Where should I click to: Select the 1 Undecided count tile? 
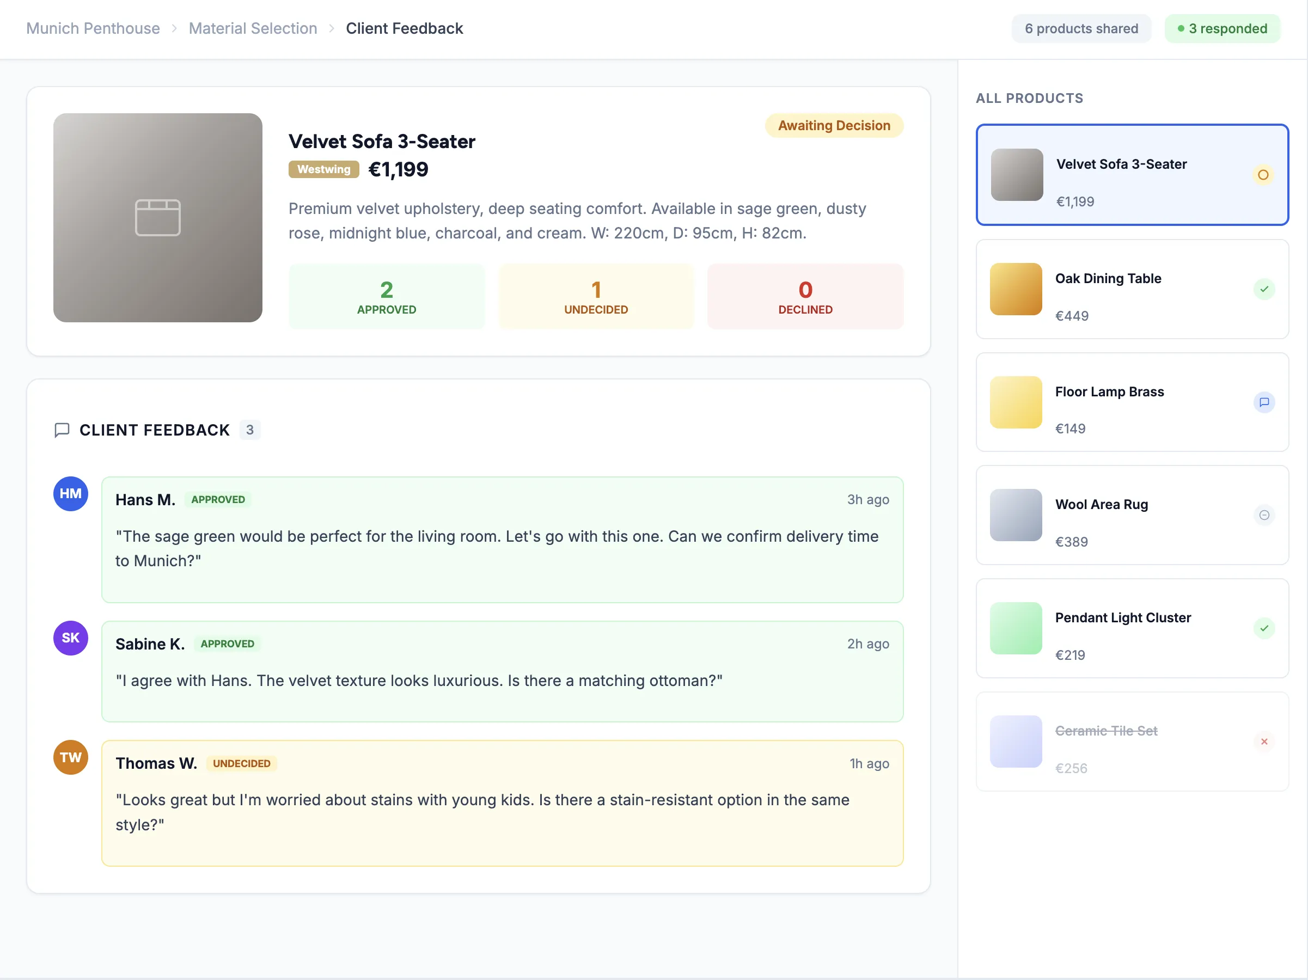pos(595,297)
